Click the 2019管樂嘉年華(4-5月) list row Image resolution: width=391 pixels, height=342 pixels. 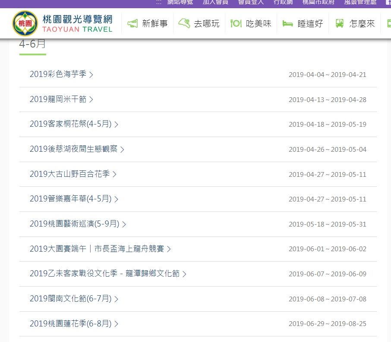tap(69, 199)
